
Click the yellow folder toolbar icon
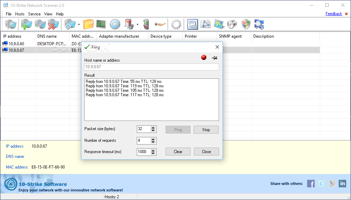[88, 24]
